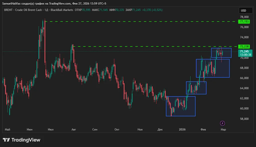The image size is (256, 147).
Task: Click the 58,000 price axis label
Action: click(x=244, y=119)
